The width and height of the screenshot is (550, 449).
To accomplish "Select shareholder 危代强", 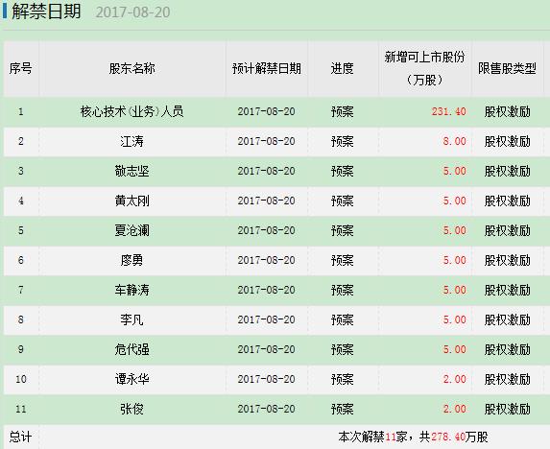I will click(132, 349).
